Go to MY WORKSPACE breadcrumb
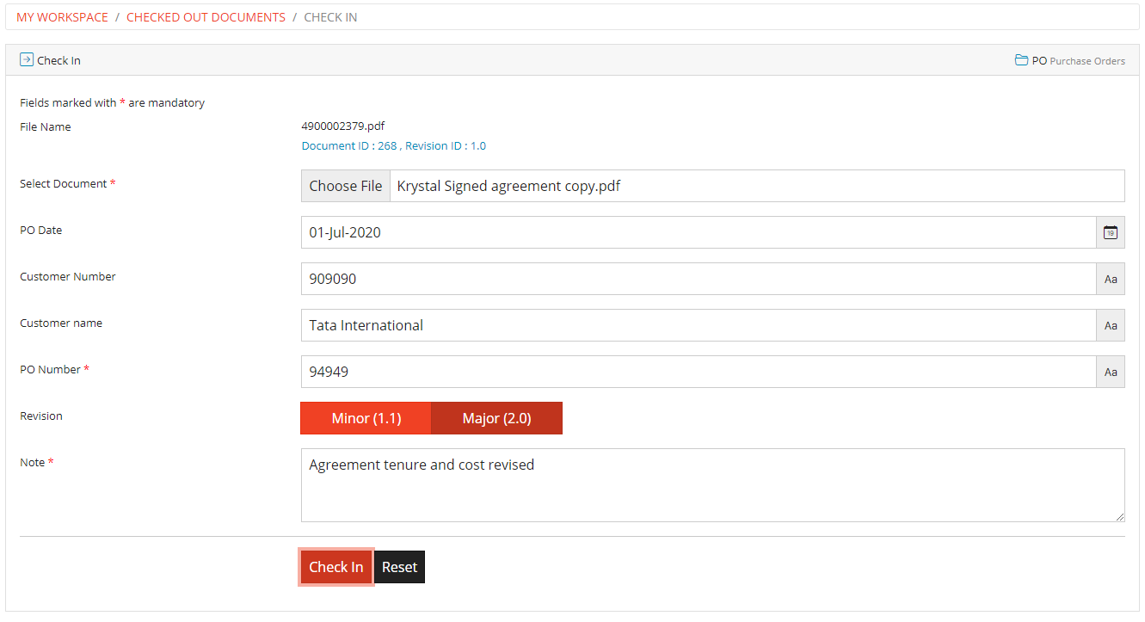The image size is (1145, 622). (x=62, y=17)
